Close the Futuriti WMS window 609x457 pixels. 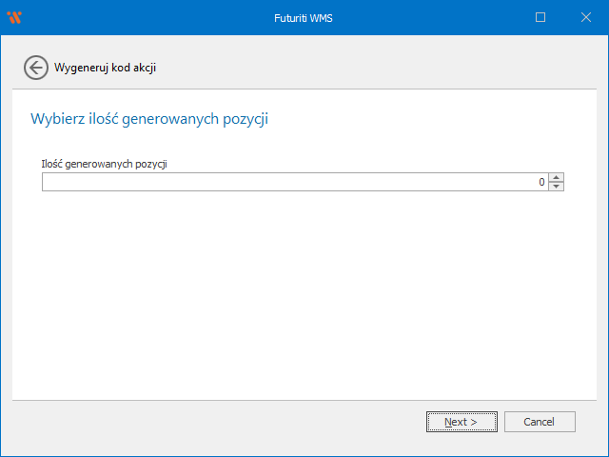(x=585, y=17)
